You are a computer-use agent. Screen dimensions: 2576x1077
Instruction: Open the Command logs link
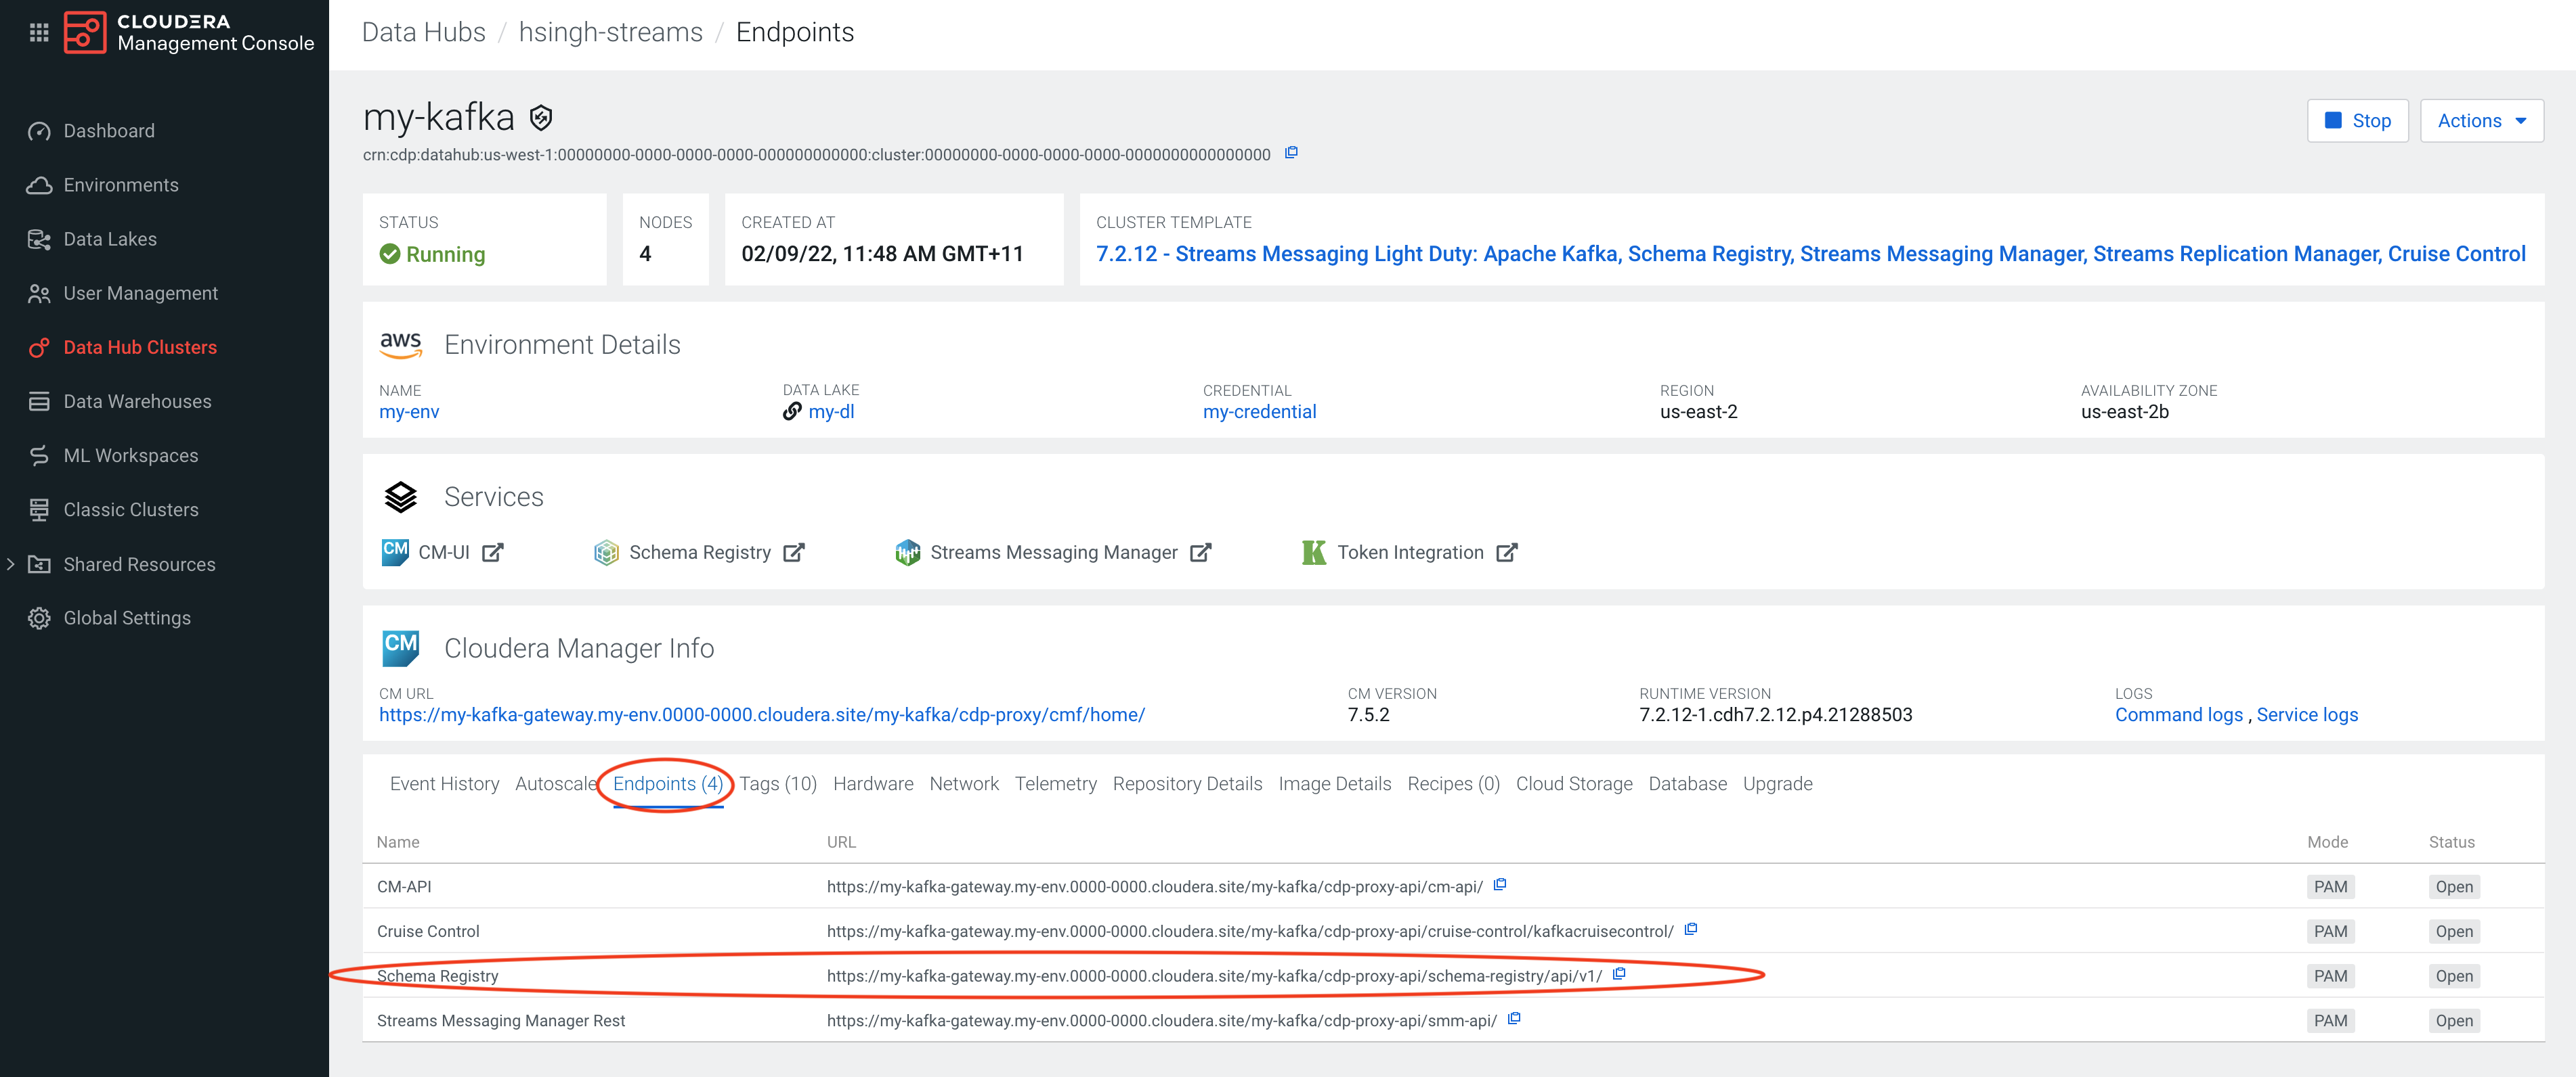[2178, 715]
